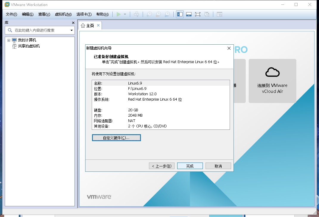Click the home icon on 主页 tab

point(83,25)
